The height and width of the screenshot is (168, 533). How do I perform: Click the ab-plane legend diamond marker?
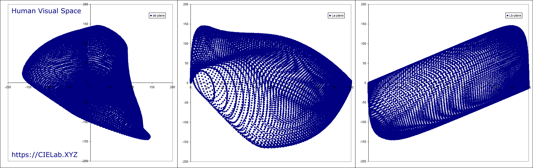[x=151, y=16]
